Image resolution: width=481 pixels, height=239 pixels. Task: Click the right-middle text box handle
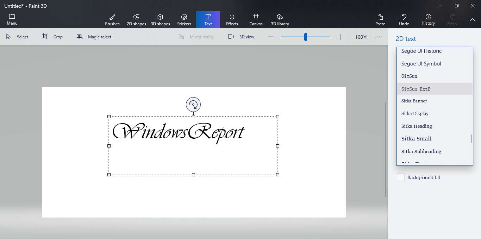[x=277, y=146]
